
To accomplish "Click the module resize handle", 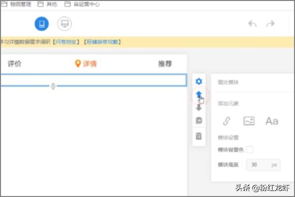I will pyautogui.click(x=53, y=86).
